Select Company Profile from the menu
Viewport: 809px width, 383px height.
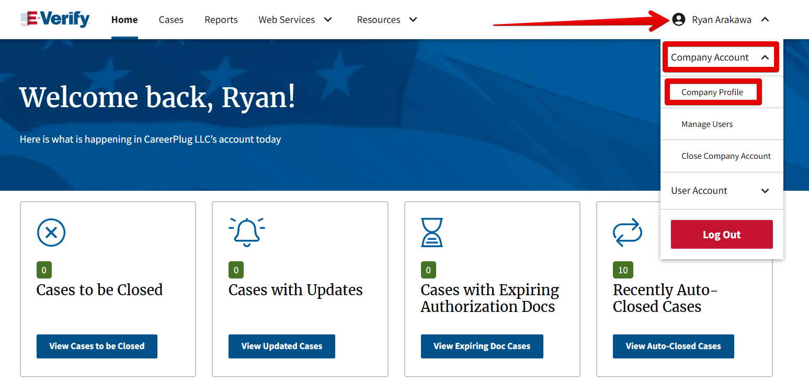pos(712,92)
